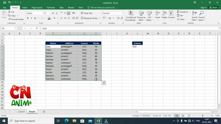Cut the selected cells
221x124 pixels.
[x=11, y=12]
